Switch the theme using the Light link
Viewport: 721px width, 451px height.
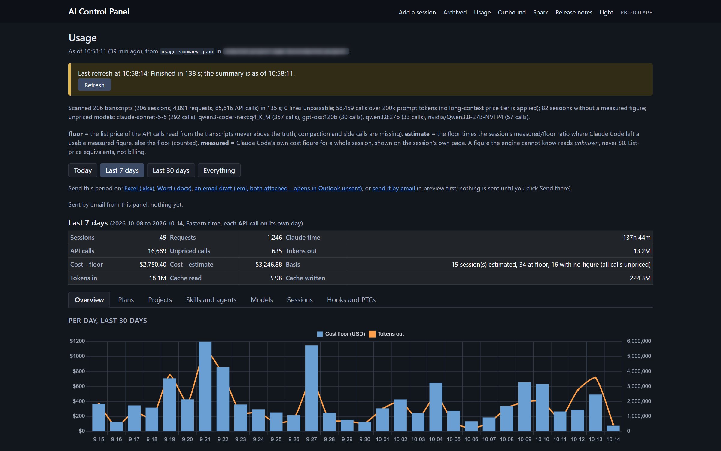coord(606,12)
